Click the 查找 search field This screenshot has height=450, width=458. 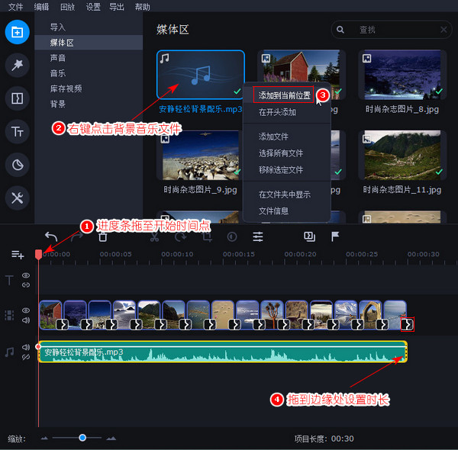point(392,30)
